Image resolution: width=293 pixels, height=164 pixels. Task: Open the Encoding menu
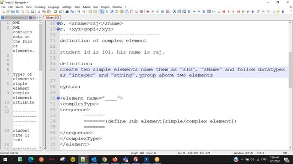tap(40, 7)
